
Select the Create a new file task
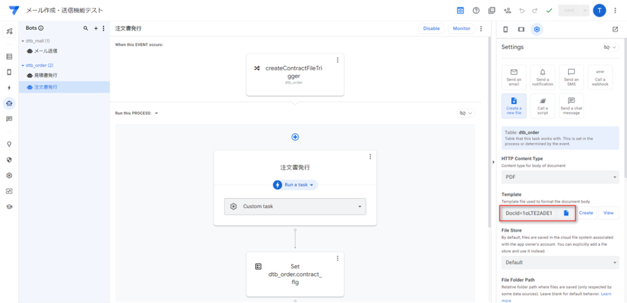click(x=514, y=106)
